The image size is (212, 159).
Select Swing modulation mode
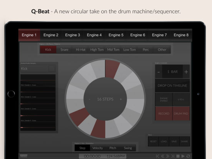[x=128, y=148]
